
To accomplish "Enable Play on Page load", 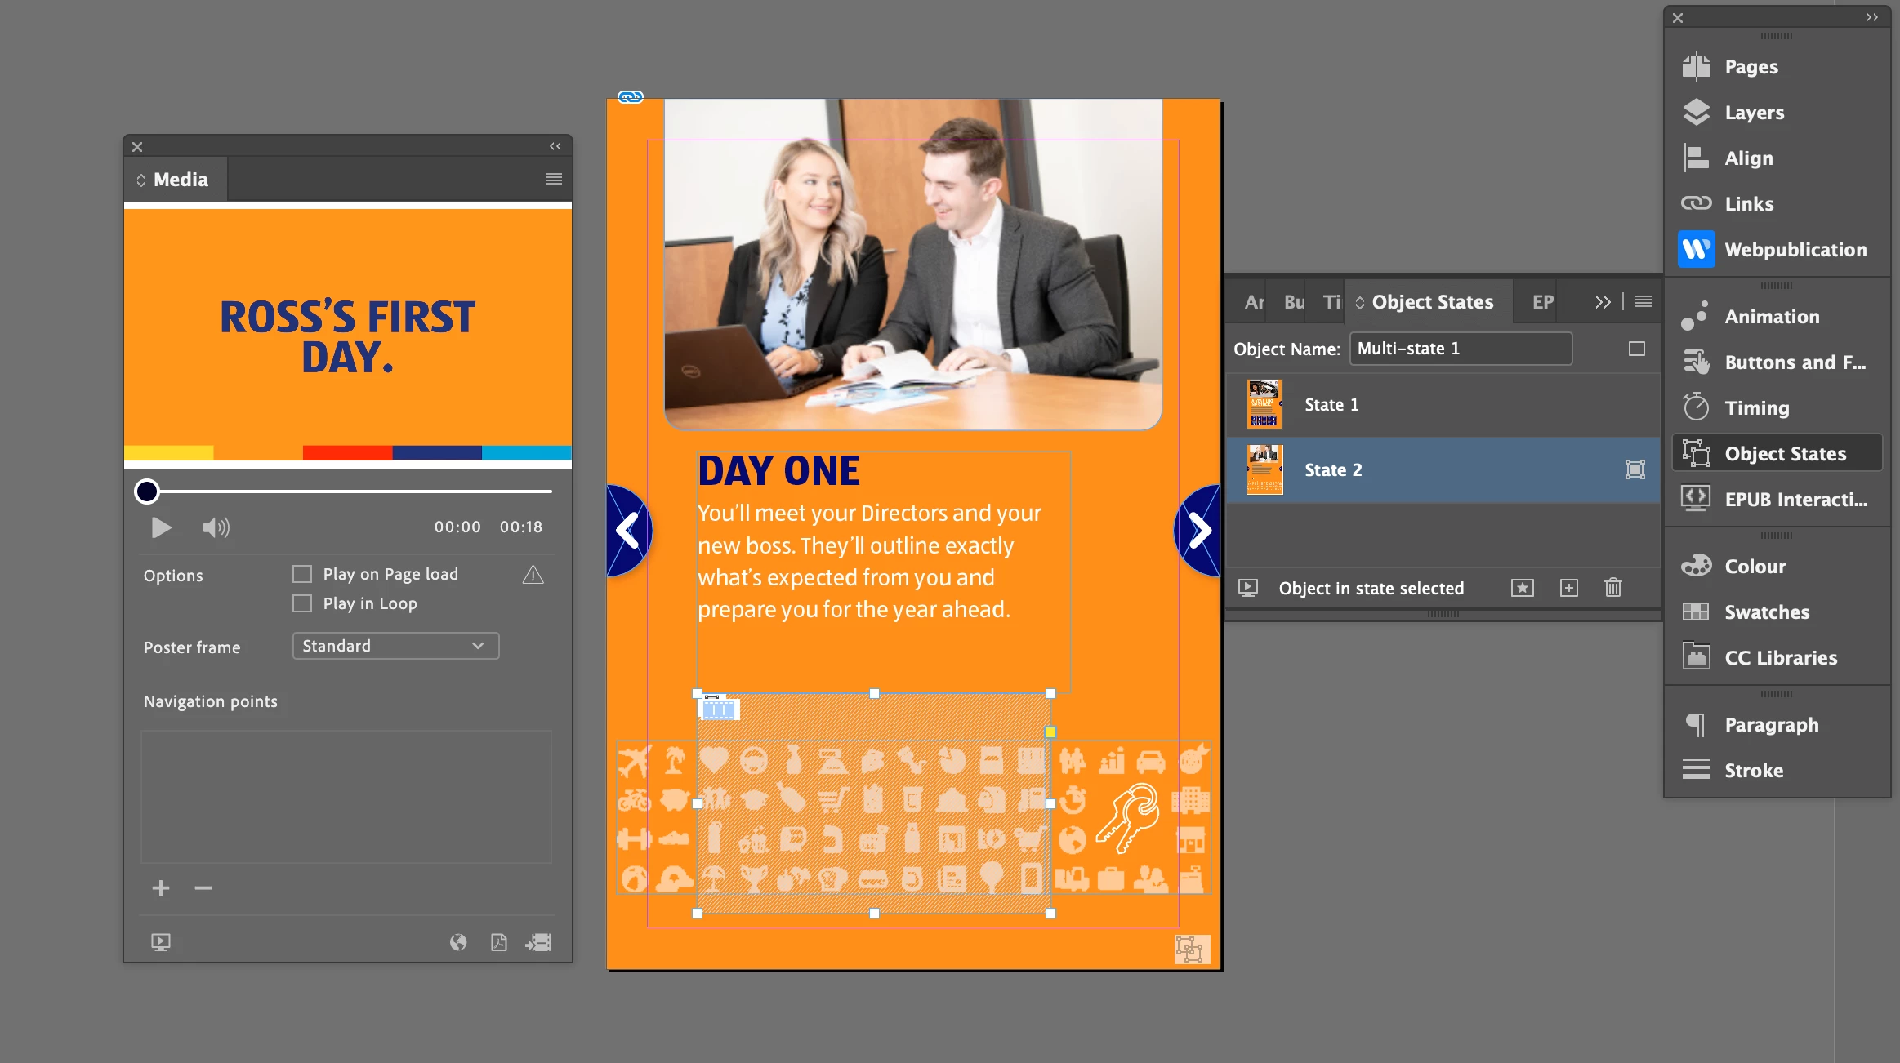I will pyautogui.click(x=302, y=574).
